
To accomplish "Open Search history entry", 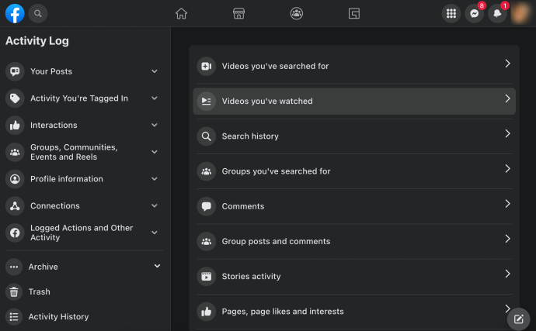I will point(354,136).
